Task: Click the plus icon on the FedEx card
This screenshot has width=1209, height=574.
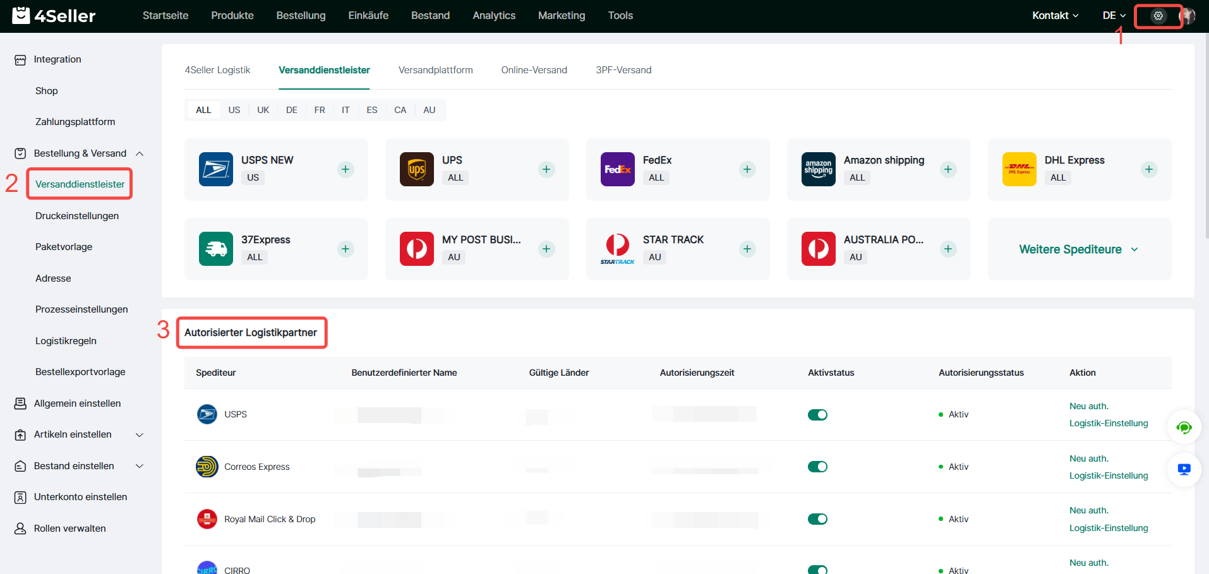Action: point(747,169)
